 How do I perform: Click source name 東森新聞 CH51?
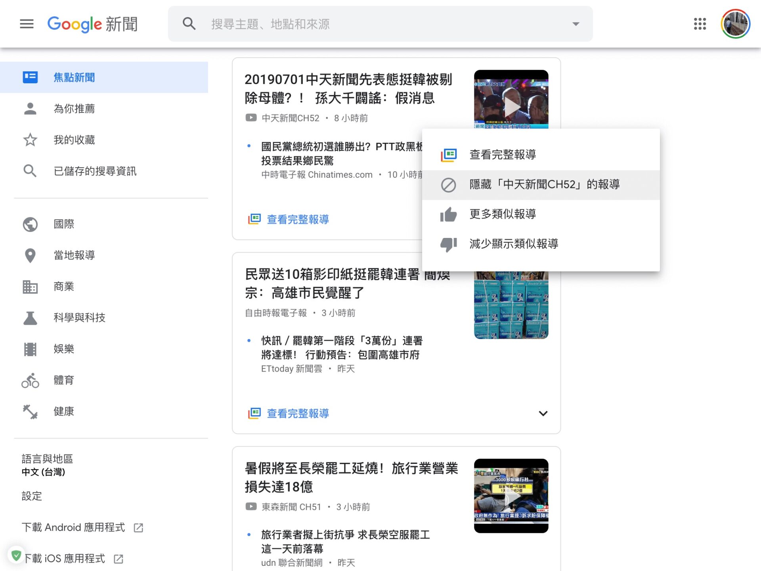tap(291, 507)
